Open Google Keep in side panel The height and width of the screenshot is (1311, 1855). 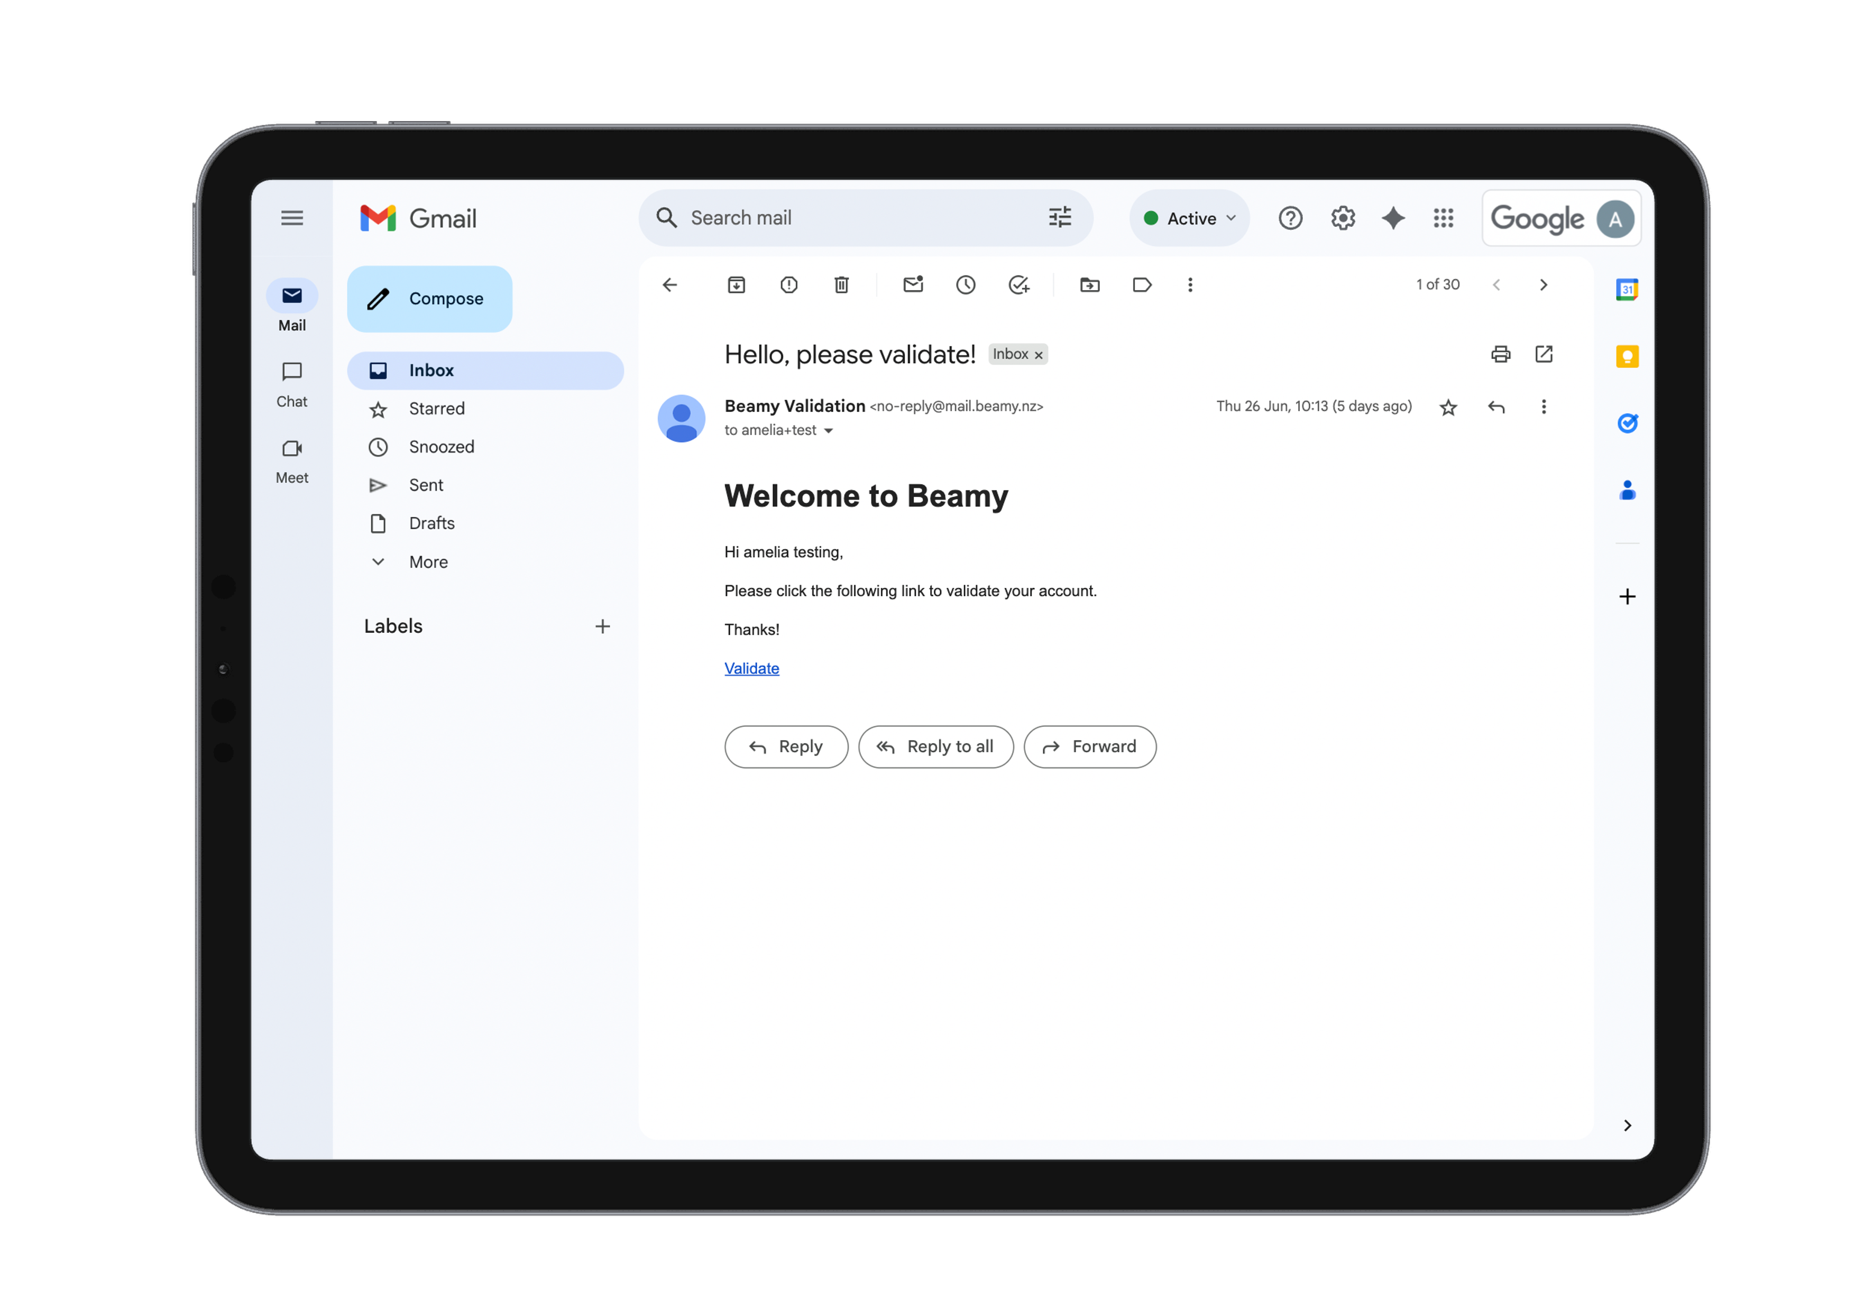(x=1627, y=356)
